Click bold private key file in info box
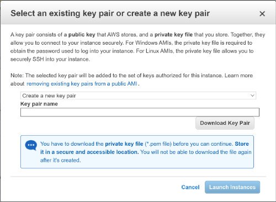This screenshot has height=202, width=276. pyautogui.click(x=124, y=144)
